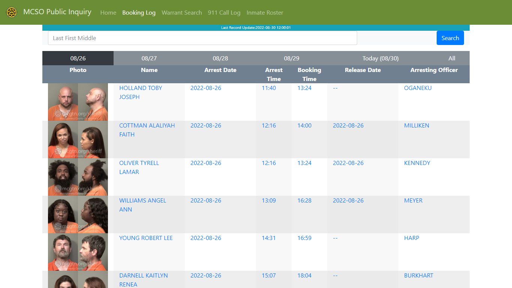512x288 pixels.
Task: Open HOLLAND TOBY JOSEPH mugshot photo
Action: [78, 102]
